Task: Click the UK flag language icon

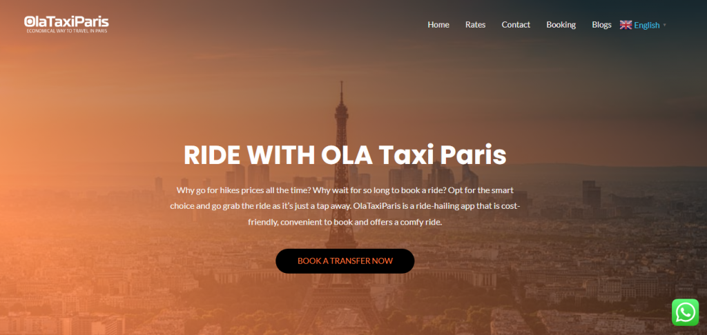Action: pos(626,25)
